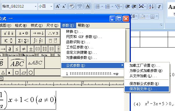Click the Grow Font icon

click(58, 6)
